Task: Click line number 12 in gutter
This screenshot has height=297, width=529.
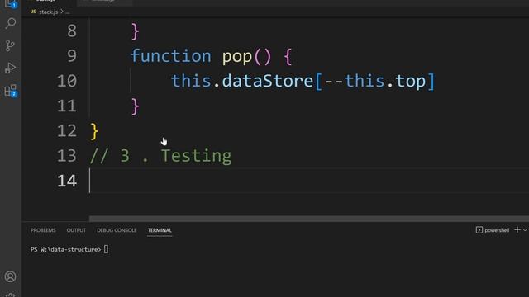Action: 67,130
